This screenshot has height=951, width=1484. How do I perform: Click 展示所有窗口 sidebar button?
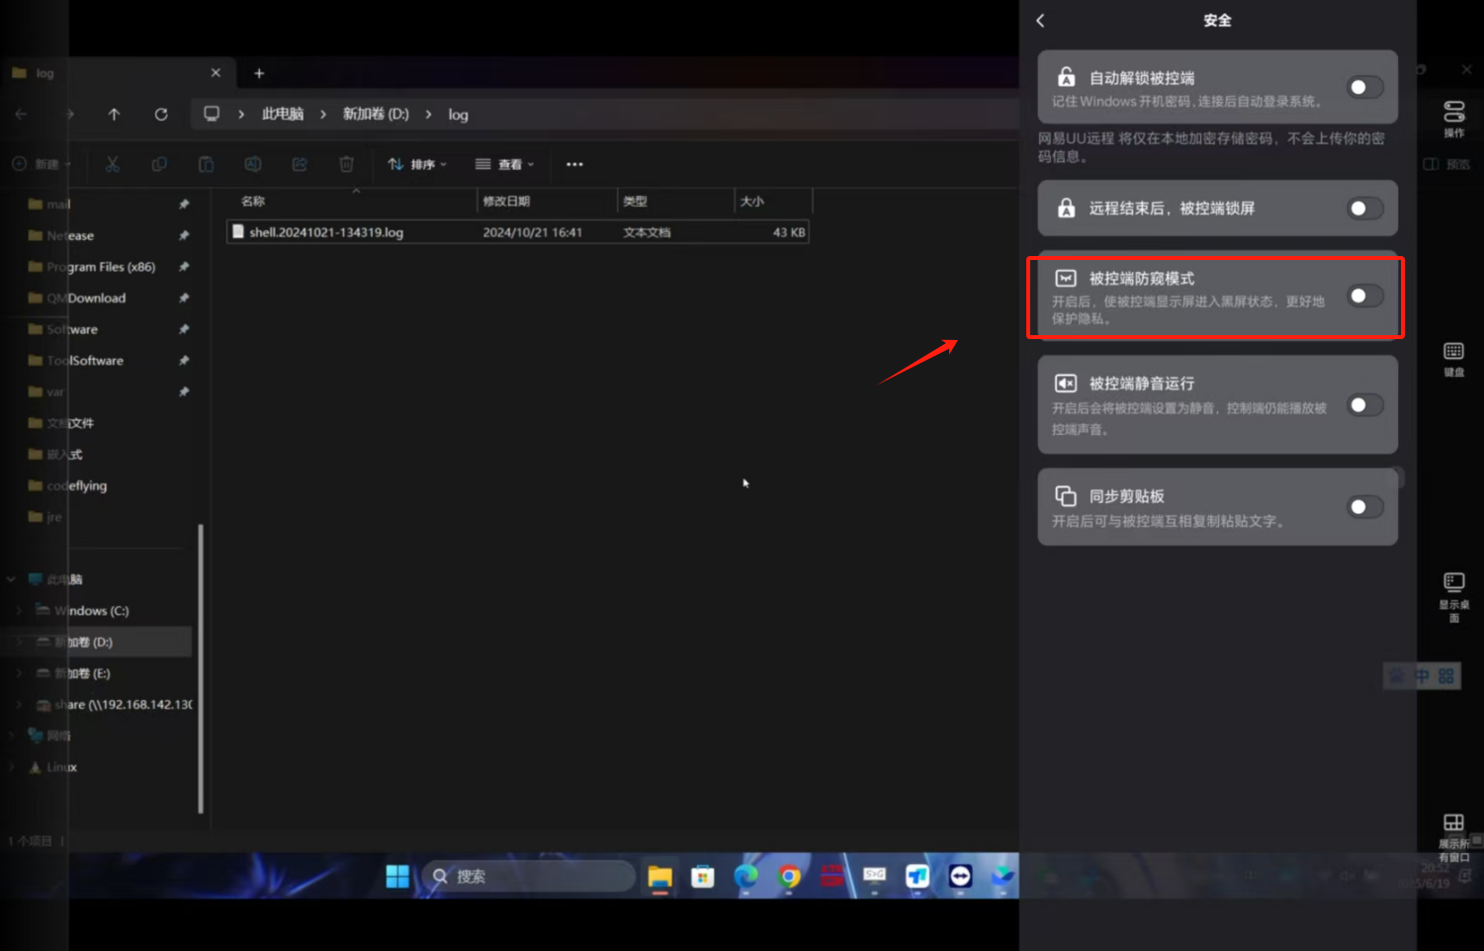[x=1453, y=838]
